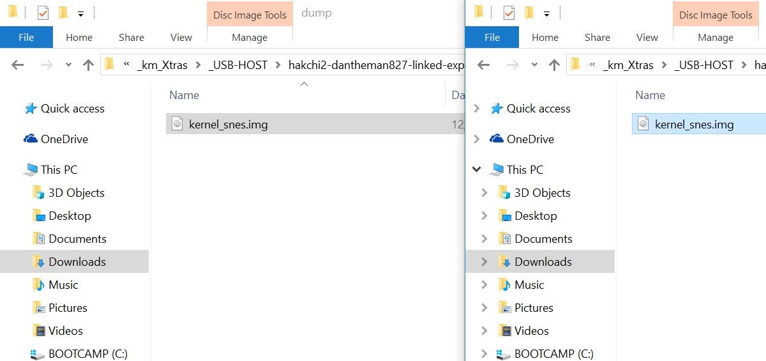766x361 pixels.
Task: Click Disc Image Tools header in left window
Action: [250, 15]
